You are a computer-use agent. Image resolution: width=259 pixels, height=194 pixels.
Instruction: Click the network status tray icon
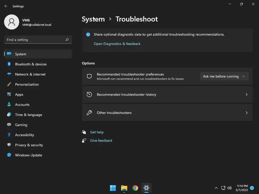click(223, 188)
